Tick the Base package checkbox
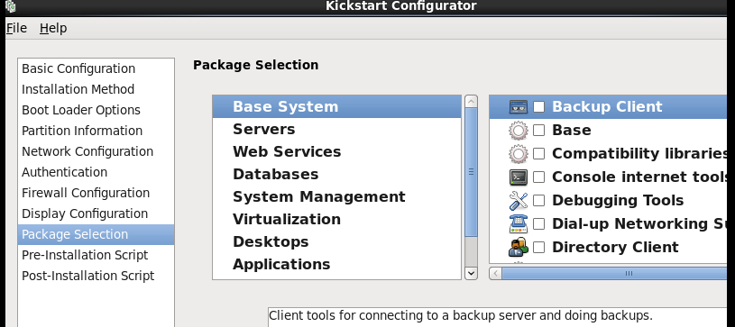The width and height of the screenshot is (735, 327). click(x=538, y=131)
